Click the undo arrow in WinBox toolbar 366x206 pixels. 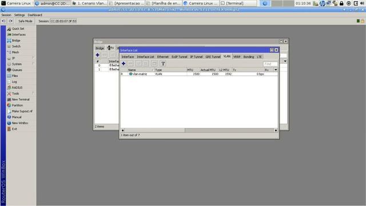[3, 21]
